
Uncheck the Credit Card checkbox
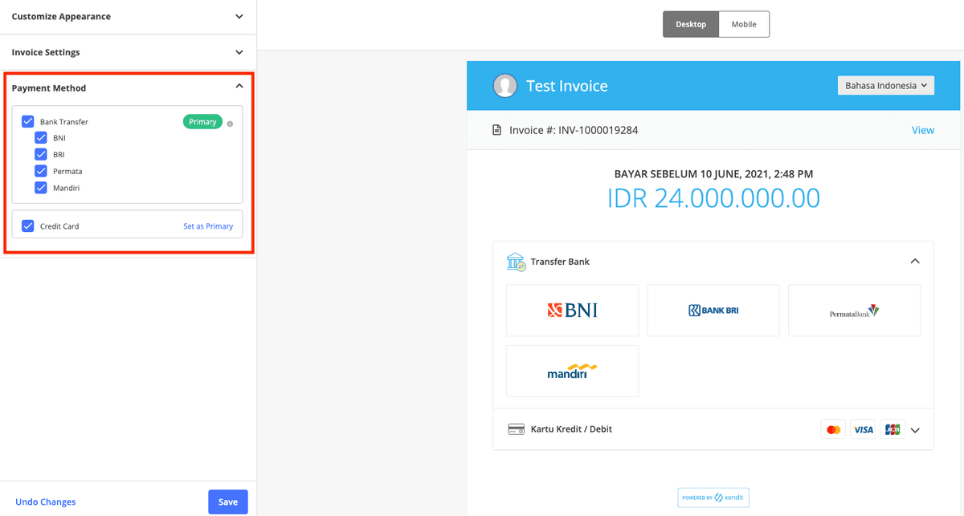click(x=28, y=226)
